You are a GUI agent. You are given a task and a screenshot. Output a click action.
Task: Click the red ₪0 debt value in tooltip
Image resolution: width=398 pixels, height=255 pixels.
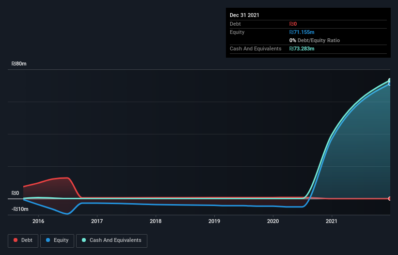[x=293, y=24]
